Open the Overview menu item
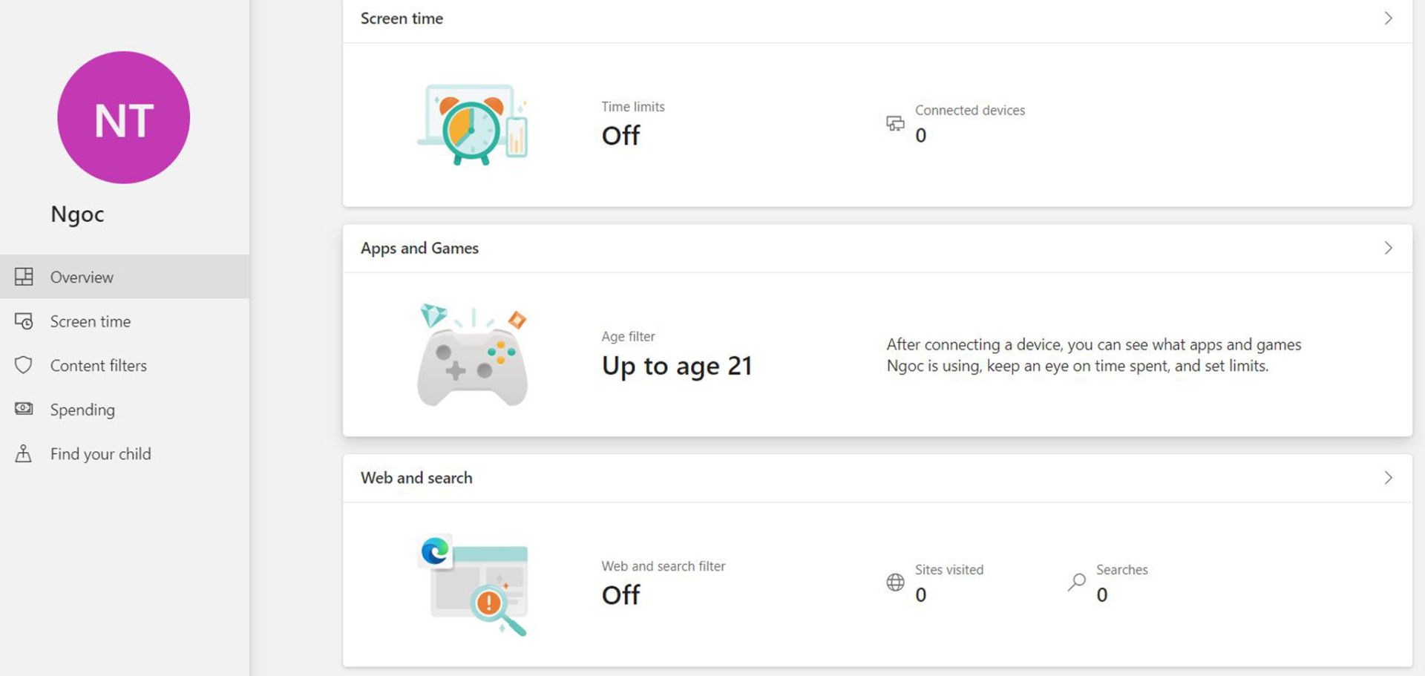The width and height of the screenshot is (1425, 676). [82, 278]
